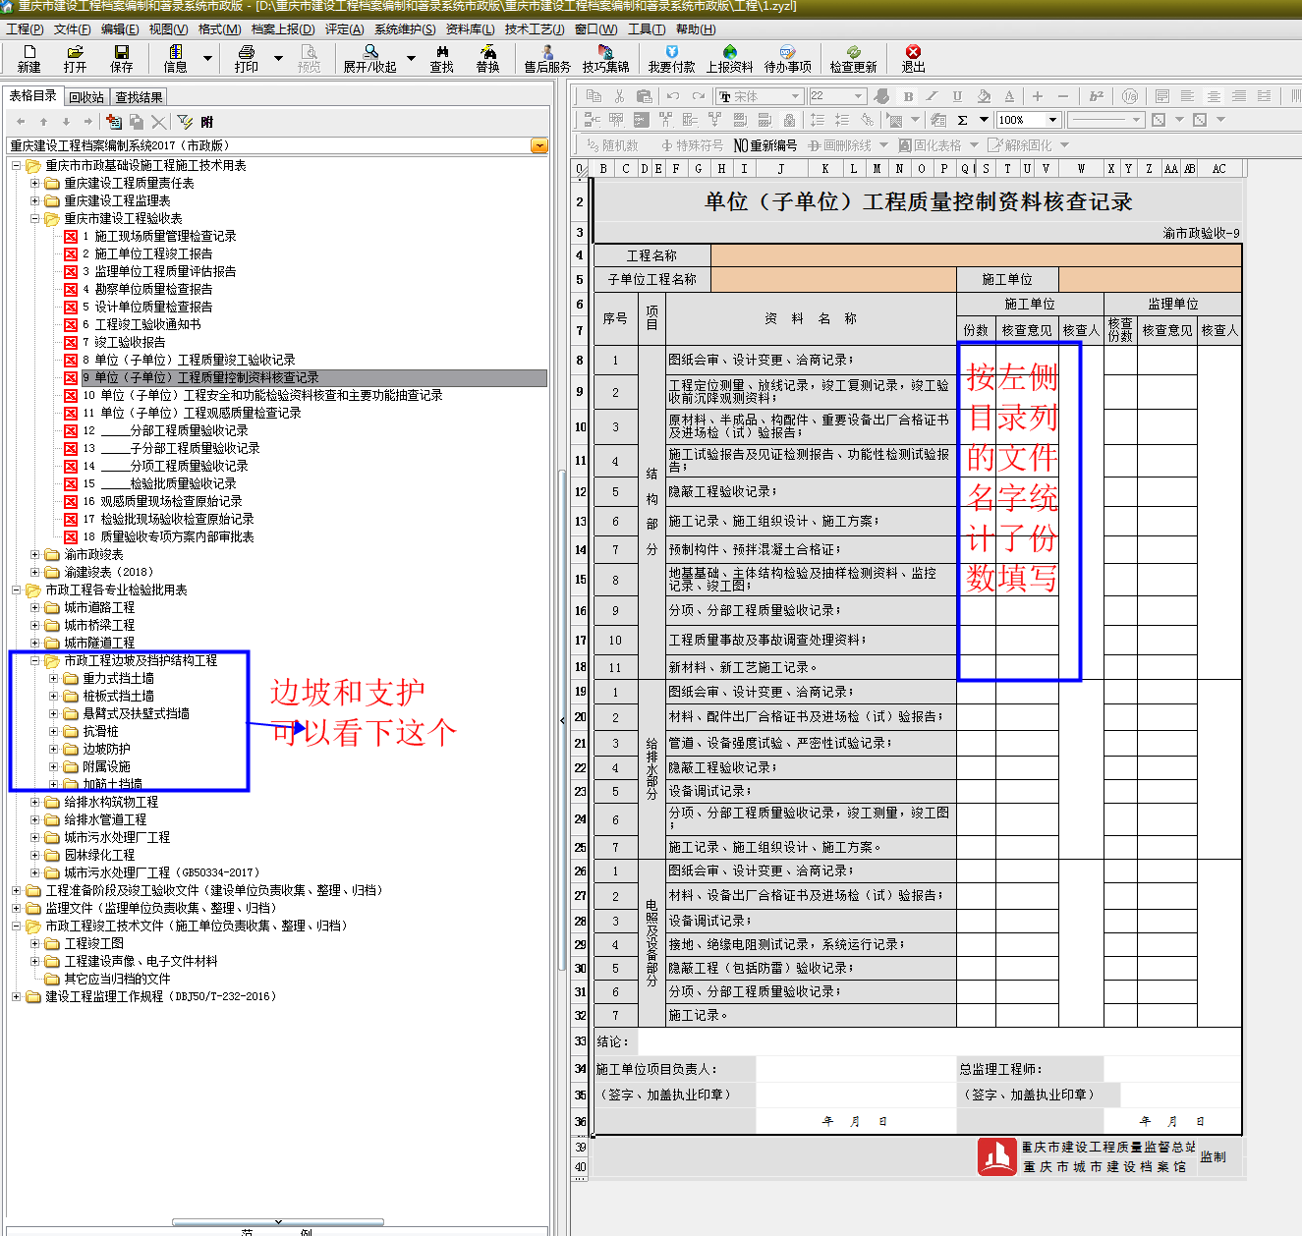Click the 打开 (Open) toolbar icon
The width and height of the screenshot is (1302, 1236).
click(x=75, y=59)
